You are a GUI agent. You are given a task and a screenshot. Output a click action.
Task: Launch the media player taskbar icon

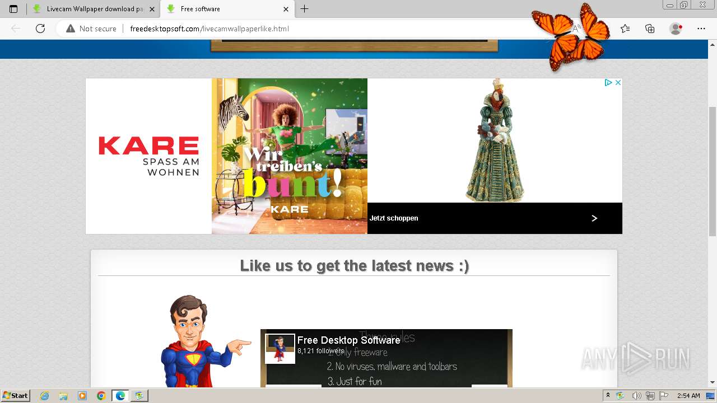tap(82, 396)
